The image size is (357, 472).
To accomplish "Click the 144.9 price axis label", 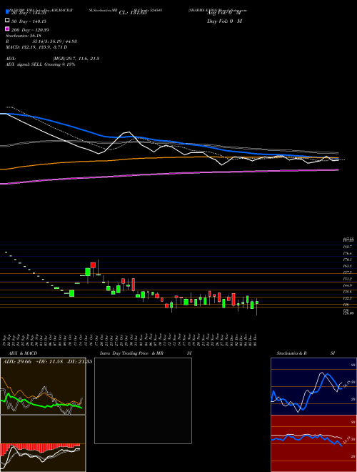I will 348,285.
